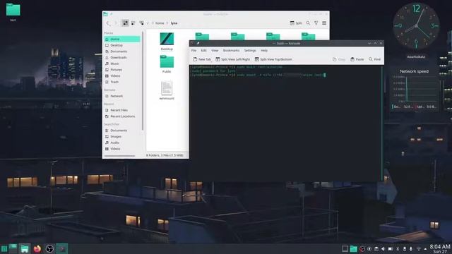This screenshot has height=254, width=452.
Task: Click the show desktop square in tray
Action: coord(345,248)
